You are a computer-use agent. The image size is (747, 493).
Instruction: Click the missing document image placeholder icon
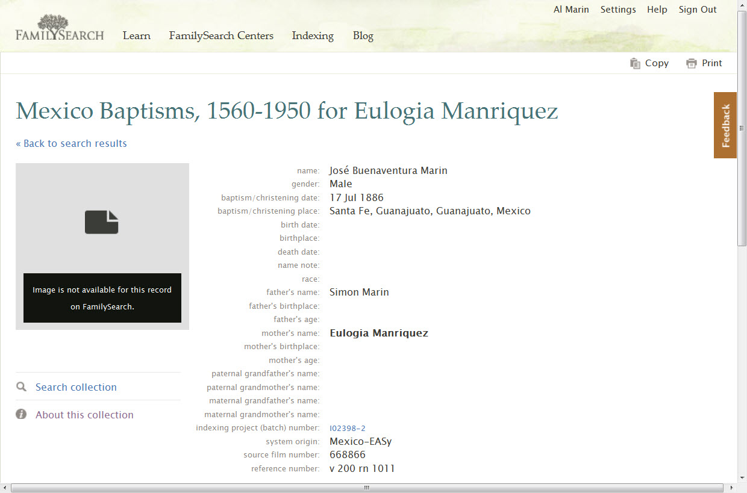(x=102, y=222)
